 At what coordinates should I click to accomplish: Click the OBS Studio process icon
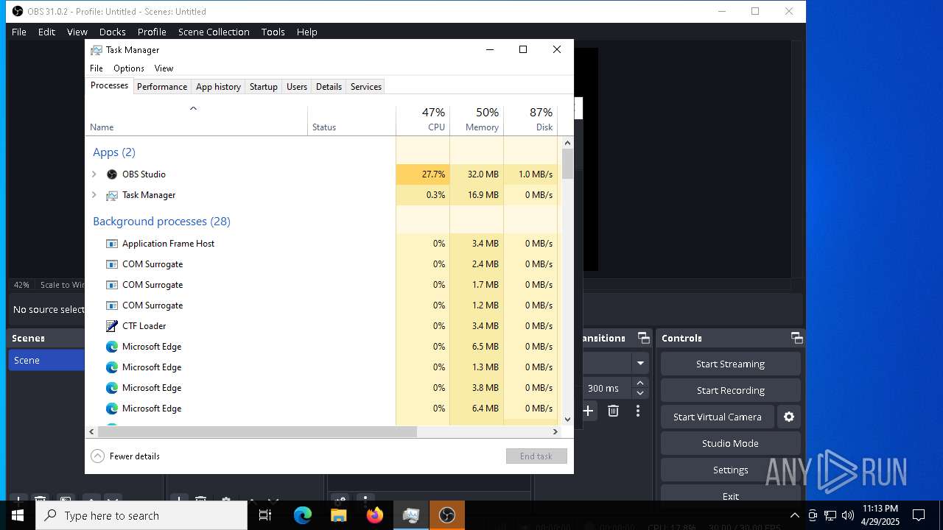point(112,174)
